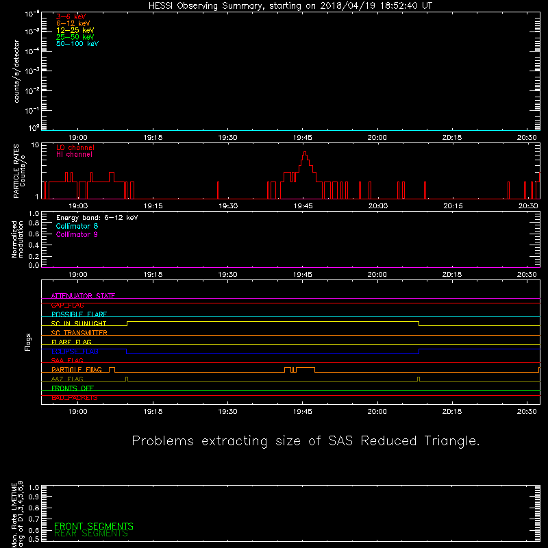Click 19:45 tick label under particle rates panel

(x=303, y=206)
